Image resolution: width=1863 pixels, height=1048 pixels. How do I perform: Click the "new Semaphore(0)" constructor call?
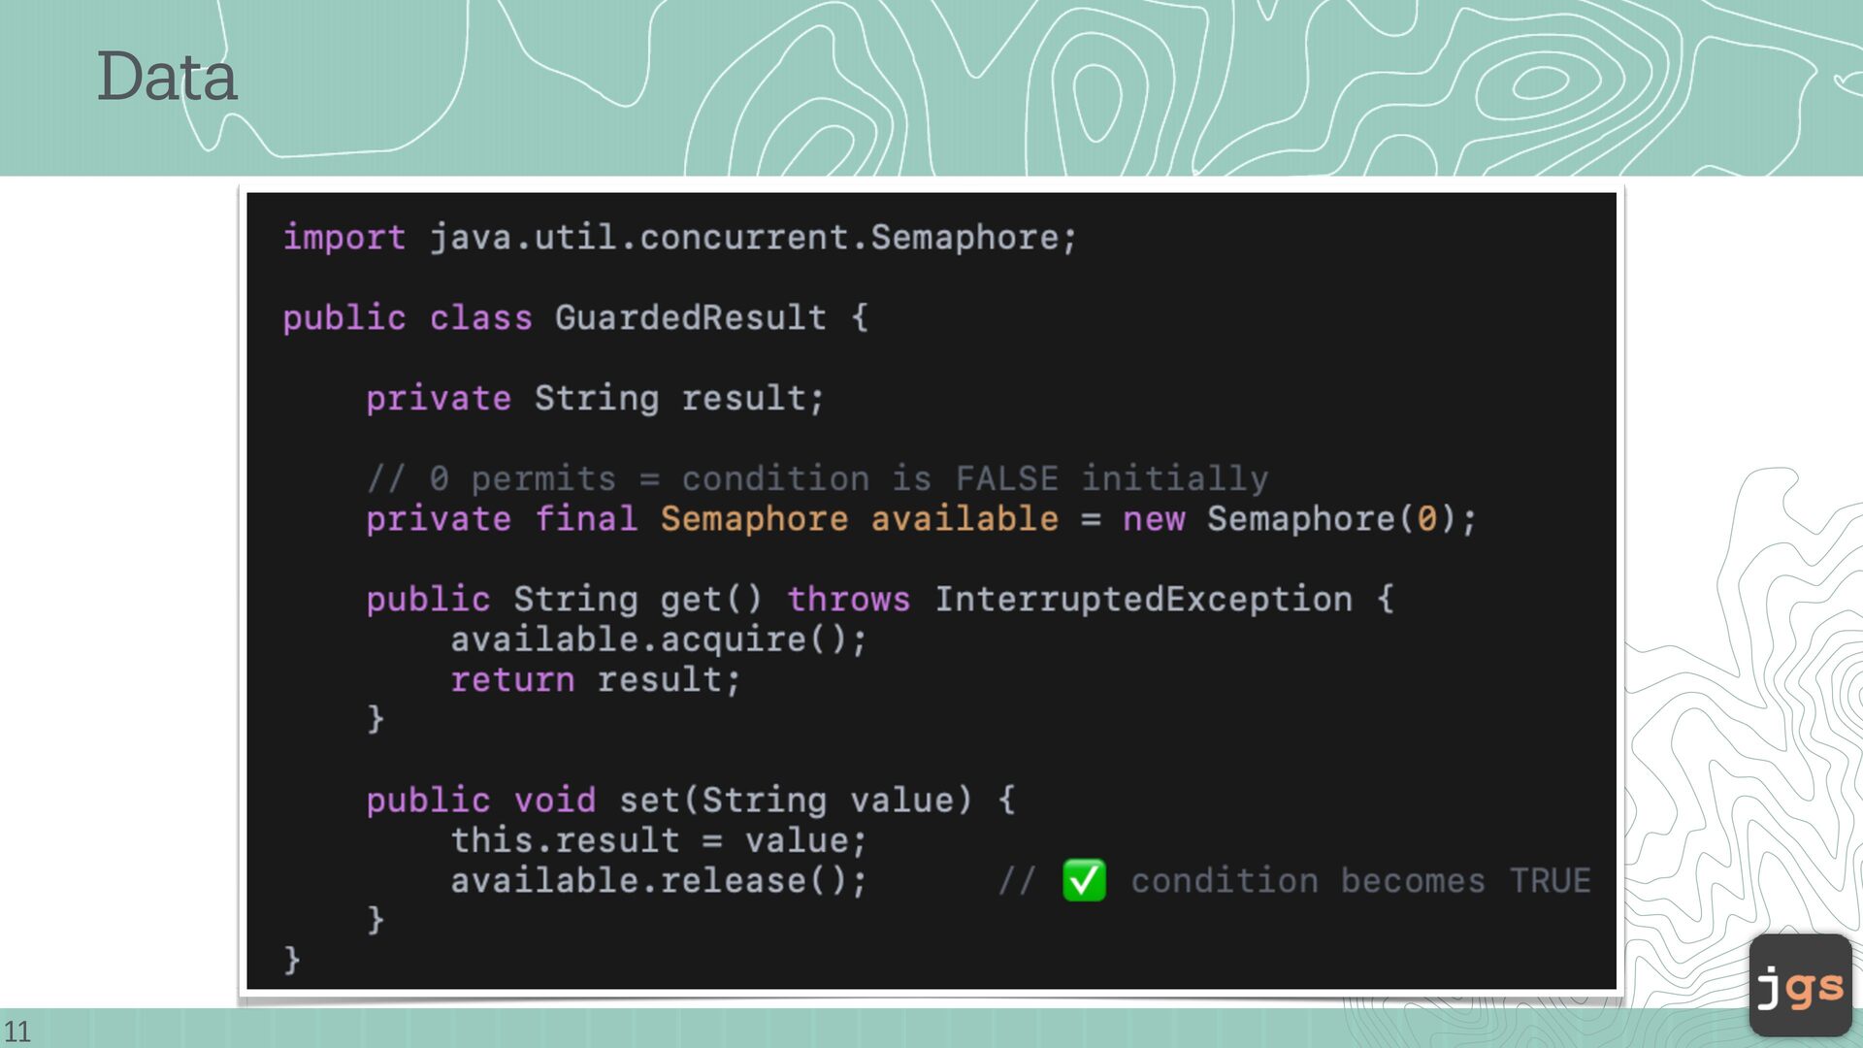[1298, 519]
